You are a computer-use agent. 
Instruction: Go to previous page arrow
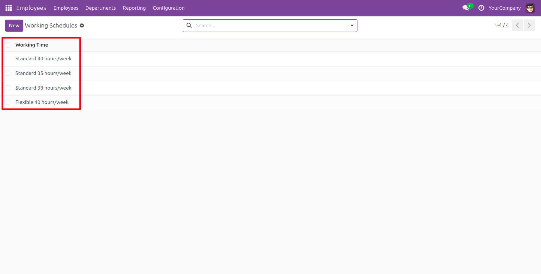pos(517,25)
